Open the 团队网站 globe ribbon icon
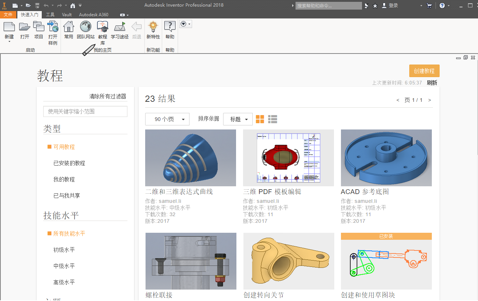Viewport: 478px width, 301px height. coord(86,27)
